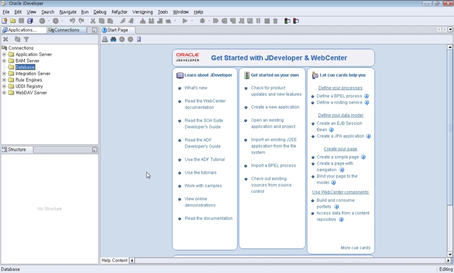This screenshot has height=273, width=454.
Task: Click the horizontal scrollbar right arrow
Action: [449, 260]
